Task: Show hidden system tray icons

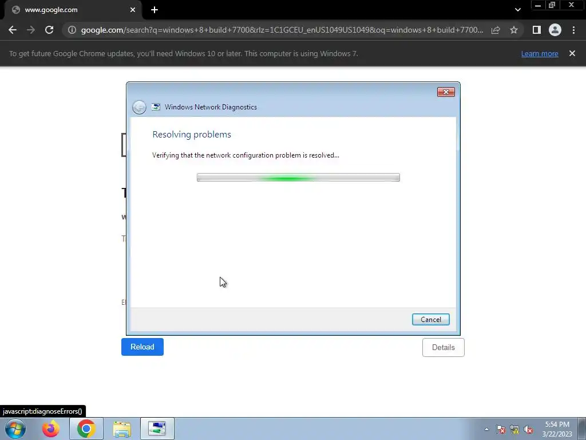Action: 486,429
